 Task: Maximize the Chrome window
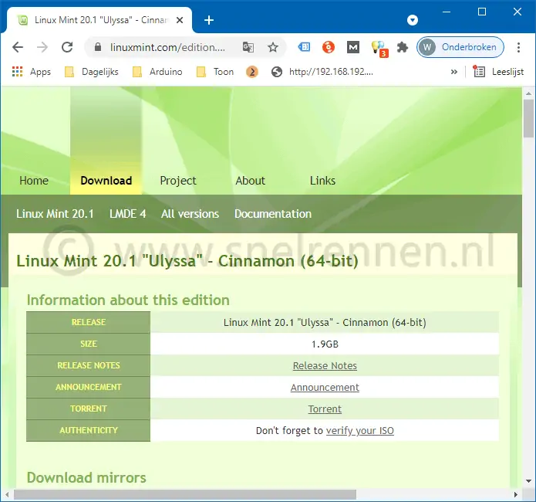(482, 12)
